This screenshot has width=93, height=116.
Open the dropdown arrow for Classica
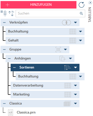75,103
